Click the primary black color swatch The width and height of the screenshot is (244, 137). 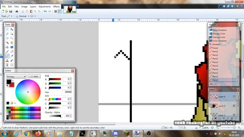(x=9, y=81)
